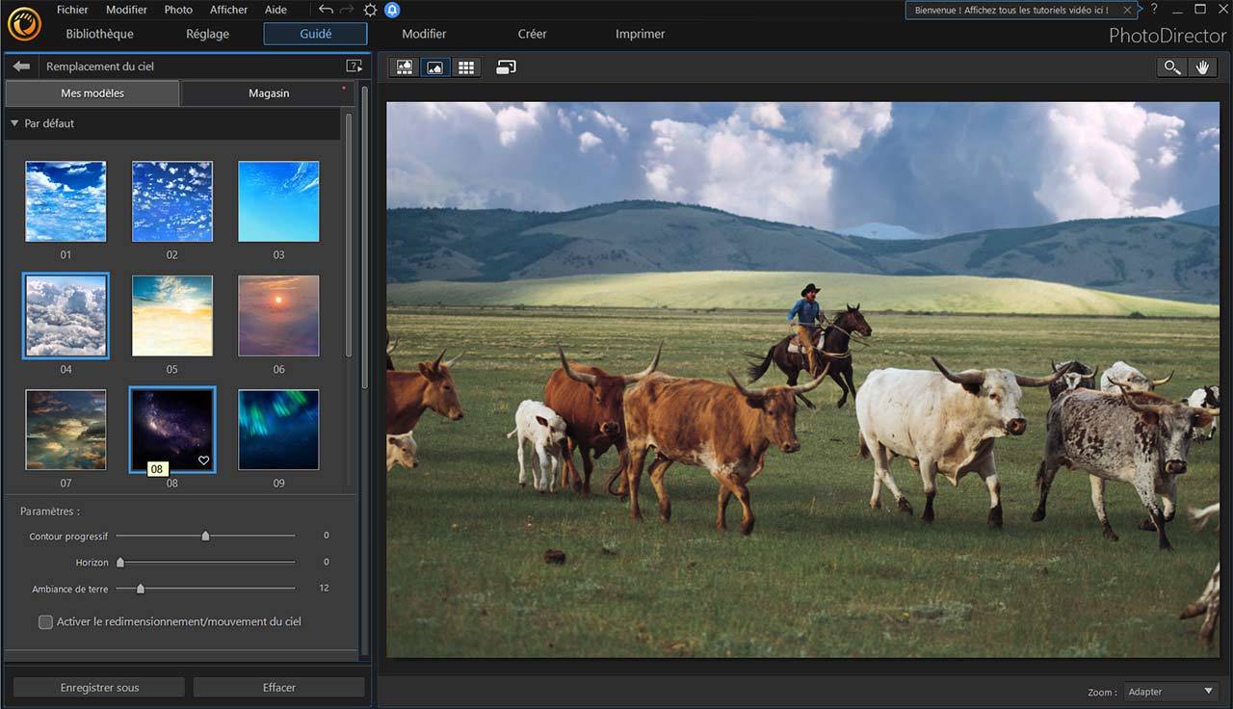Viewport: 1233px width, 709px height.
Task: Open the Afficher menu
Action: (x=228, y=10)
